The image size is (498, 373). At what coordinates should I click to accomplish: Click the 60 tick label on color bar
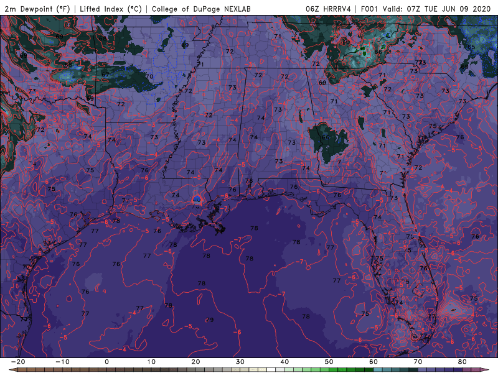(x=374, y=362)
